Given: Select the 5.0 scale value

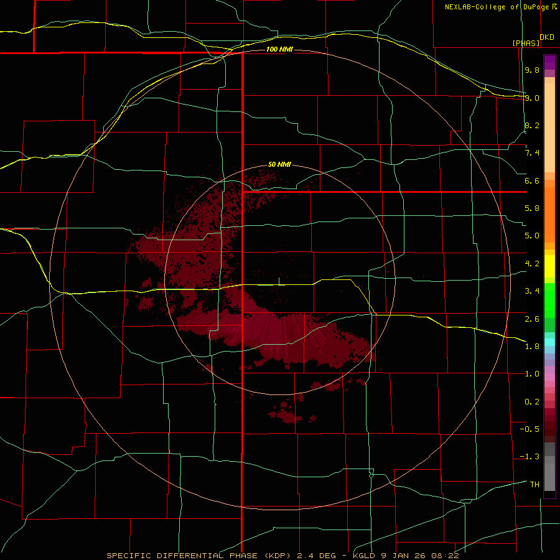Looking at the screenshot, I should (532, 236).
